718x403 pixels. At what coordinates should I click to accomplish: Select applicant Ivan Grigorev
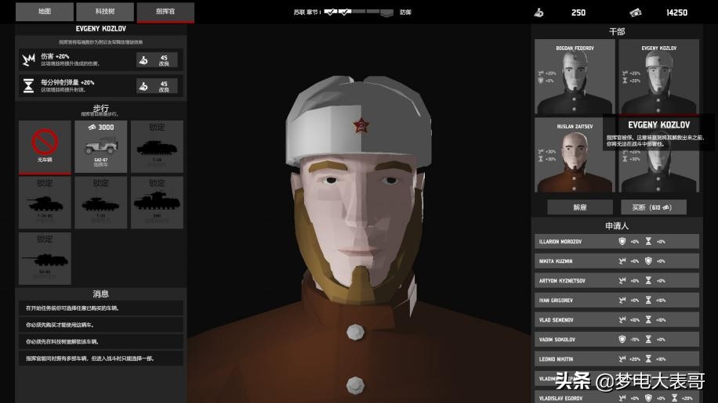click(x=616, y=300)
